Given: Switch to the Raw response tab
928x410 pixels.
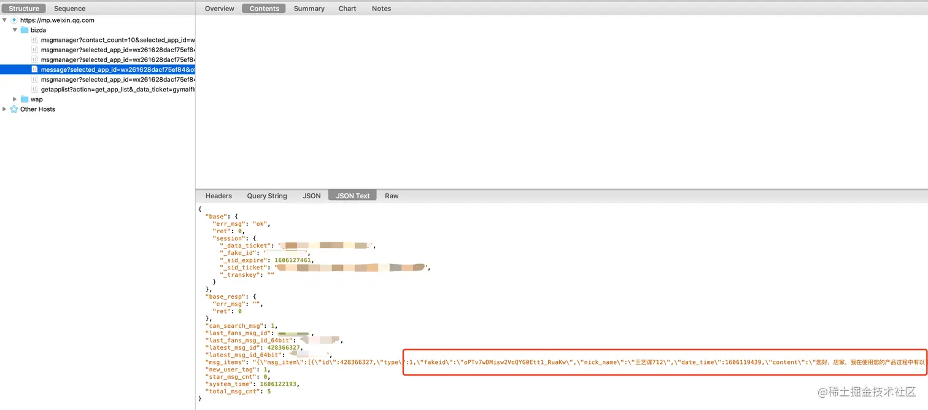Looking at the screenshot, I should (x=392, y=196).
